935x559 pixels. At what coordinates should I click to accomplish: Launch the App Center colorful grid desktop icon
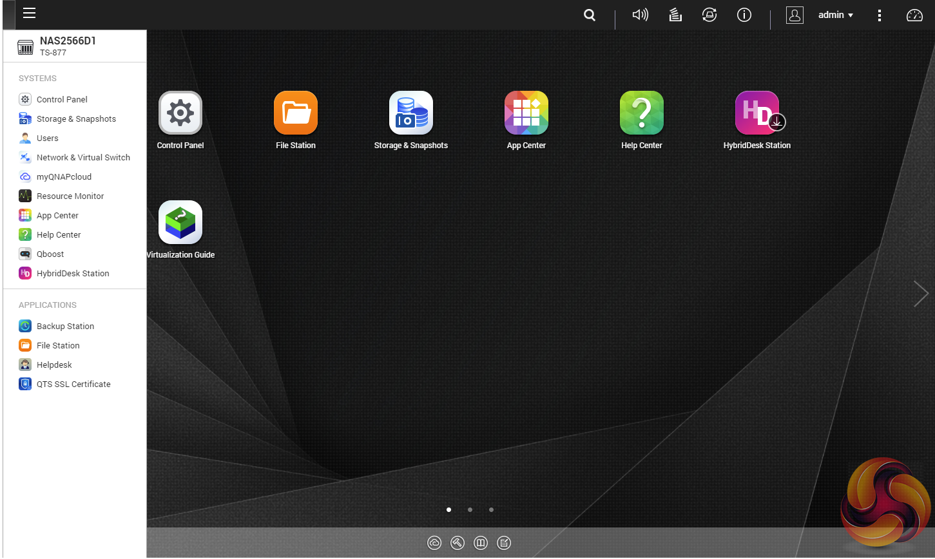click(x=526, y=113)
